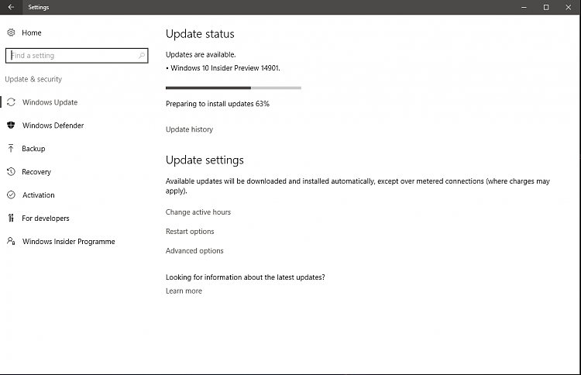Open Advanced options link
581x375 pixels.
[194, 251]
